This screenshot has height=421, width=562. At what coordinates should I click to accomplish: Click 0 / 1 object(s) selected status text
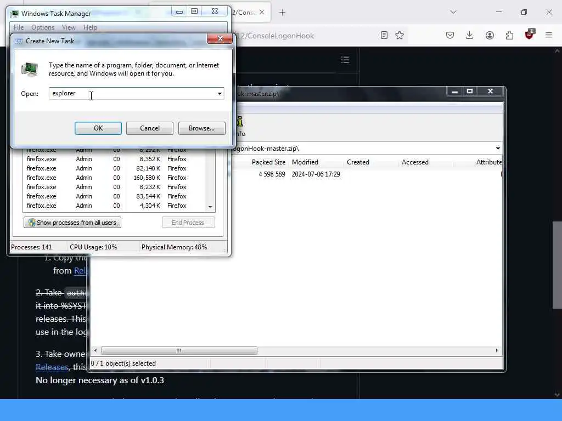[123, 363]
